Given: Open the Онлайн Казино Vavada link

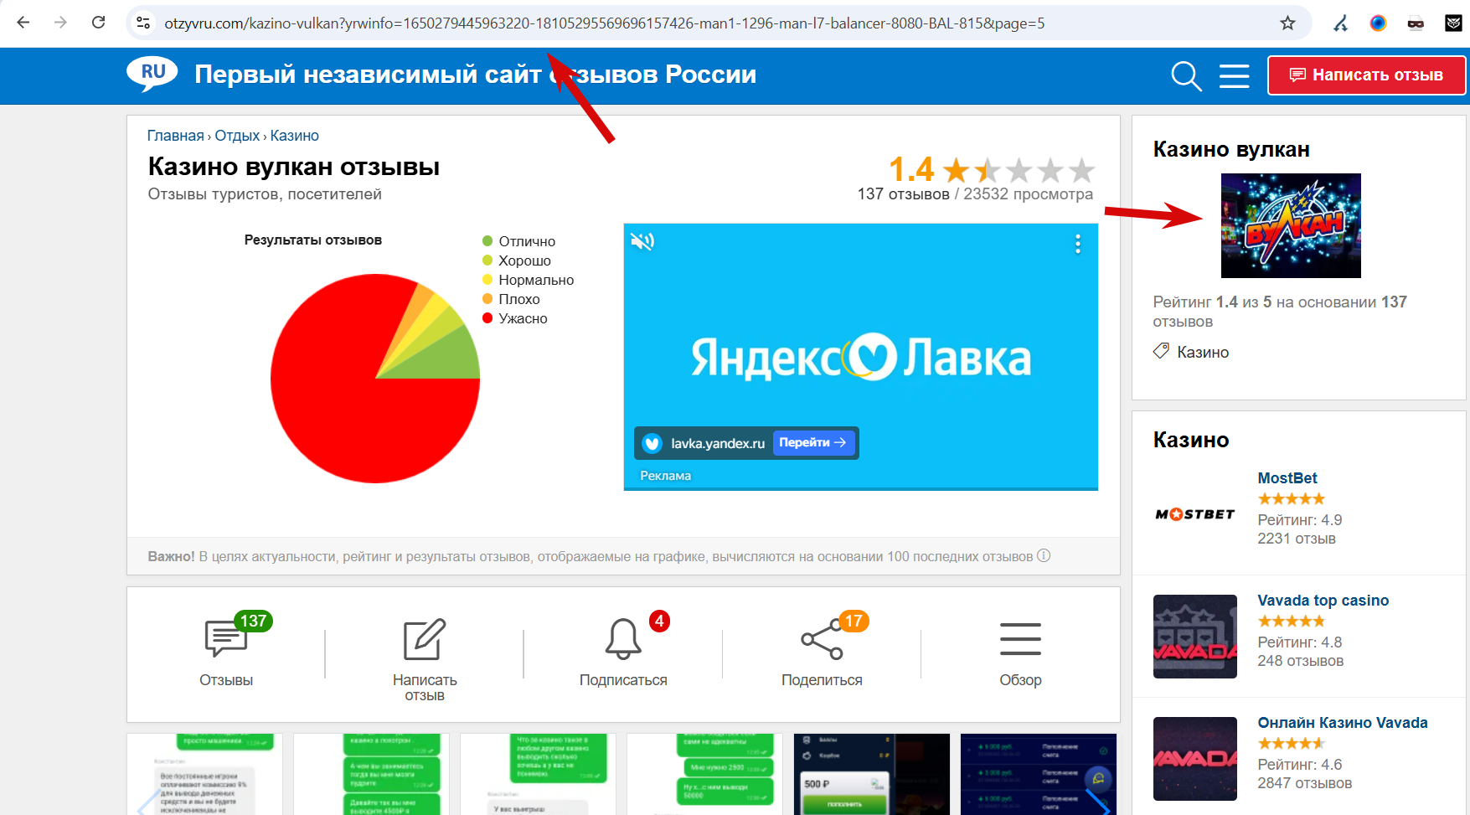Looking at the screenshot, I should [1343, 723].
